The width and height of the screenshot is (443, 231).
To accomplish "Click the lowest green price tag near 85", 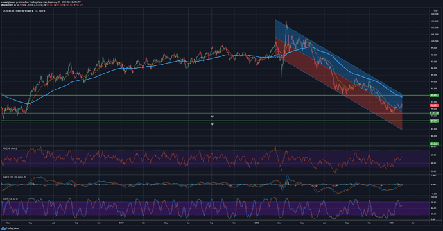I will pyautogui.click(x=433, y=144).
